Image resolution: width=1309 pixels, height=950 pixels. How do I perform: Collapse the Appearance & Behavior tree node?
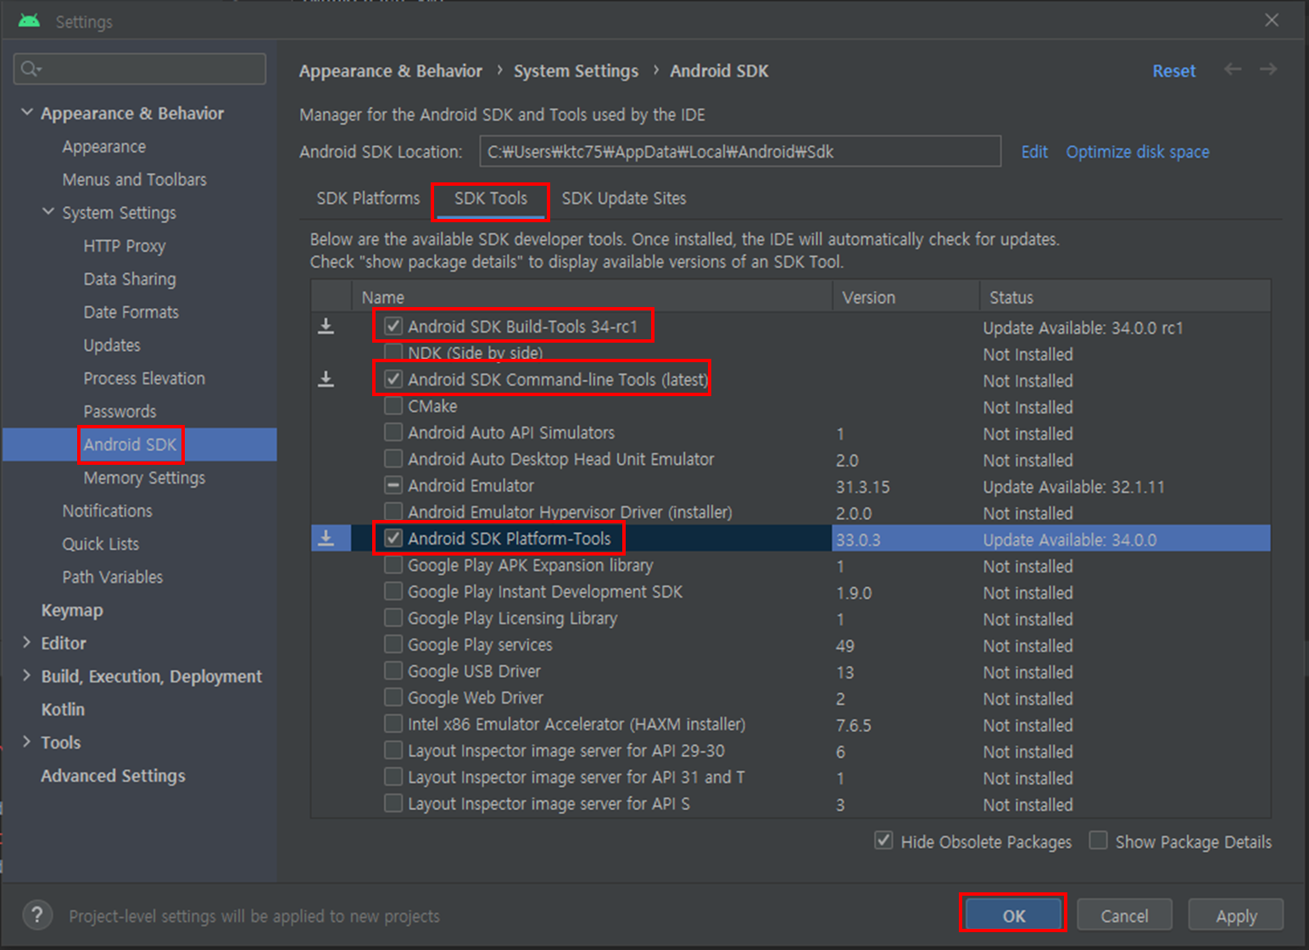[27, 112]
